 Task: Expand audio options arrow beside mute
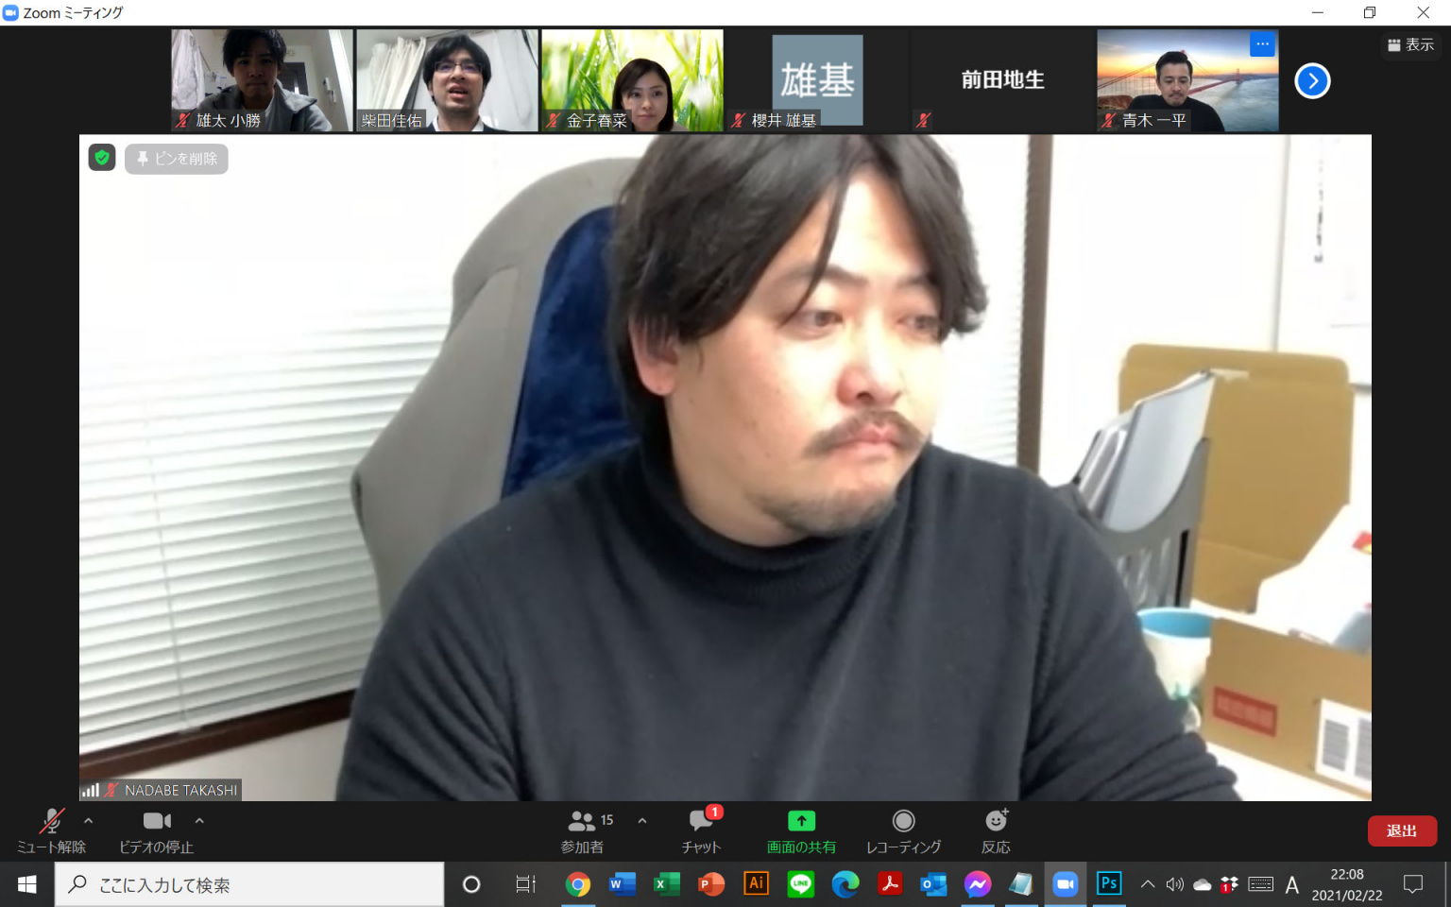(89, 821)
